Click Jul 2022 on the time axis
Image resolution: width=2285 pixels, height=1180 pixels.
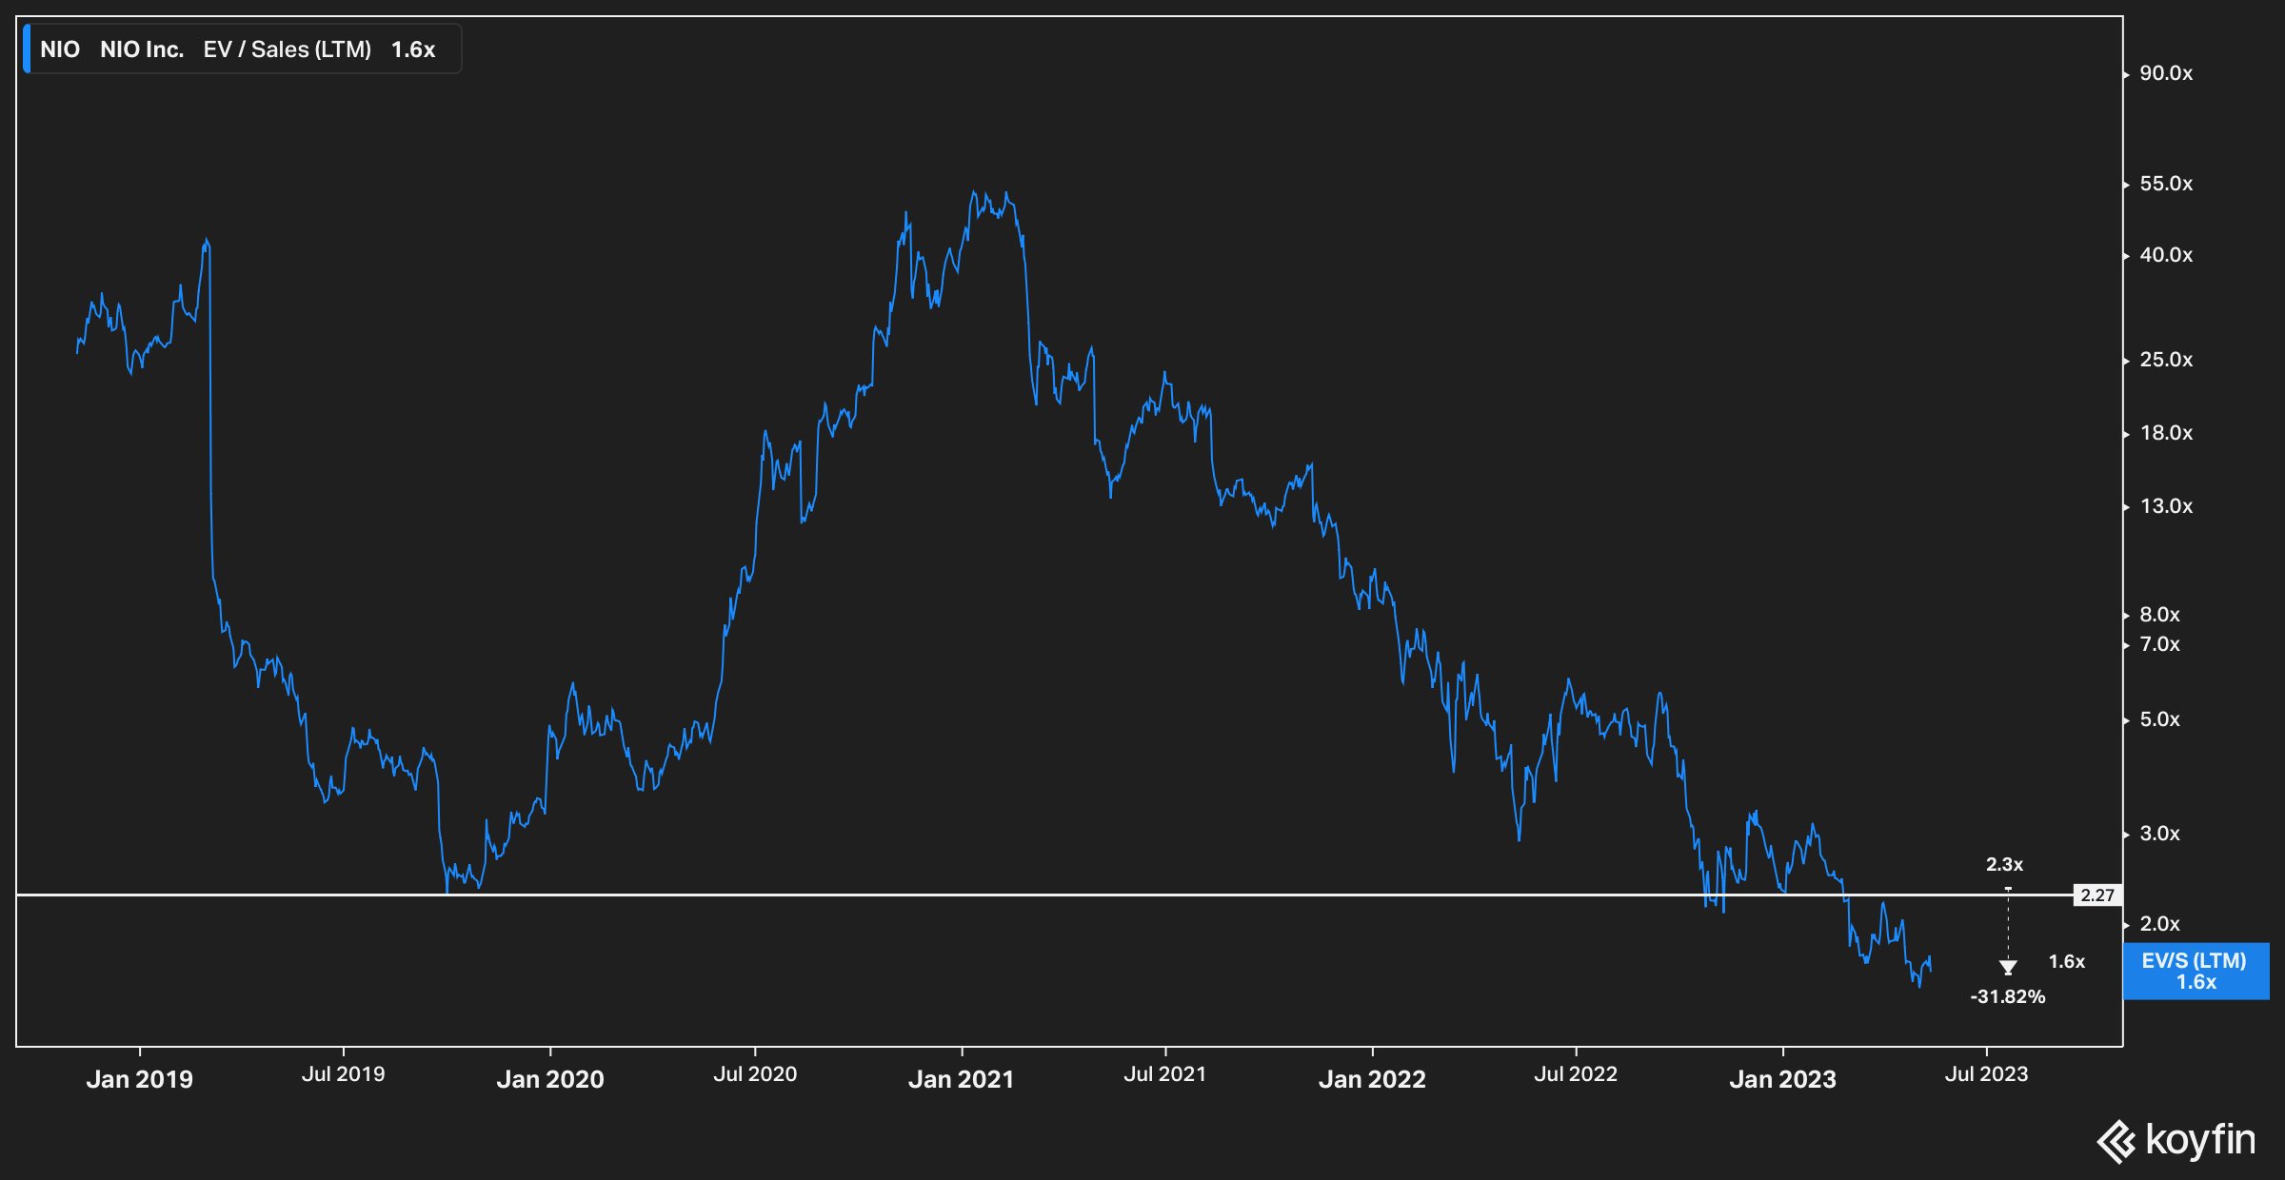pyautogui.click(x=1576, y=1074)
